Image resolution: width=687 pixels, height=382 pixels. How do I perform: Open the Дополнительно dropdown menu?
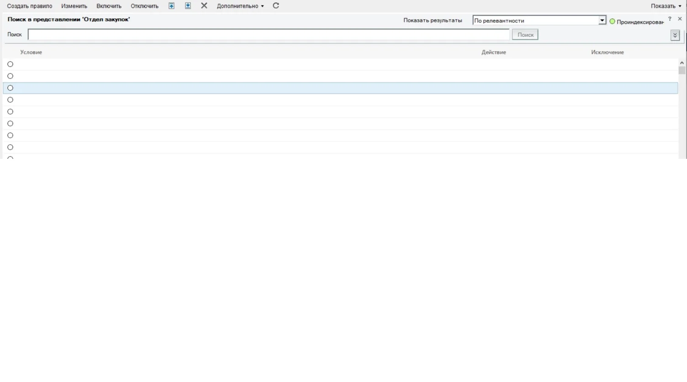[240, 6]
